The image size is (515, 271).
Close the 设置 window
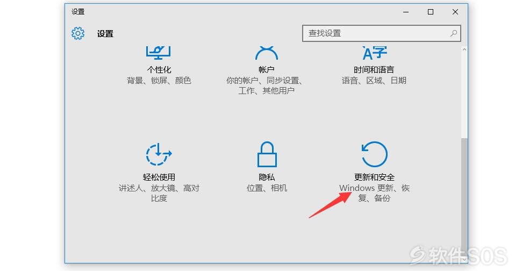tap(455, 12)
